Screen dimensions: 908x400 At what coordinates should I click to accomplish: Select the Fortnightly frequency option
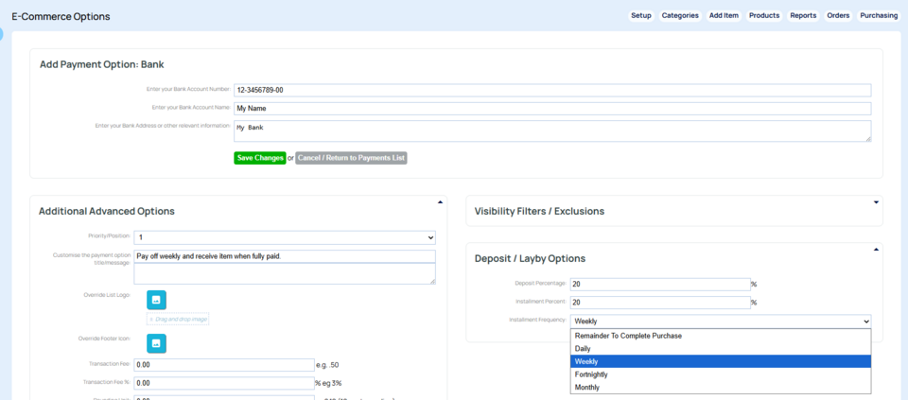(x=721, y=374)
